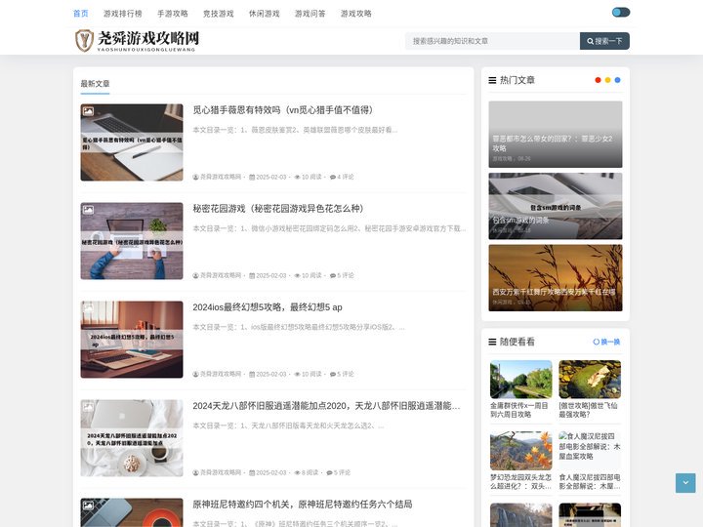Click the 尧舜游戏攻略网 site logo

point(137,40)
